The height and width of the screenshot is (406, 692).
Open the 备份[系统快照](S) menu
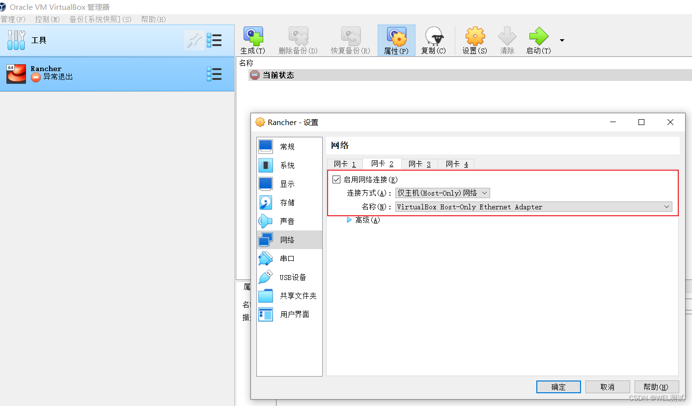click(101, 19)
